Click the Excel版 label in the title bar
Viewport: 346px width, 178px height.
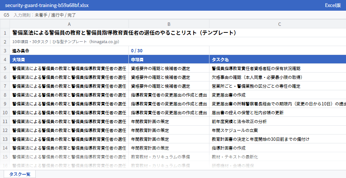click(333, 5)
